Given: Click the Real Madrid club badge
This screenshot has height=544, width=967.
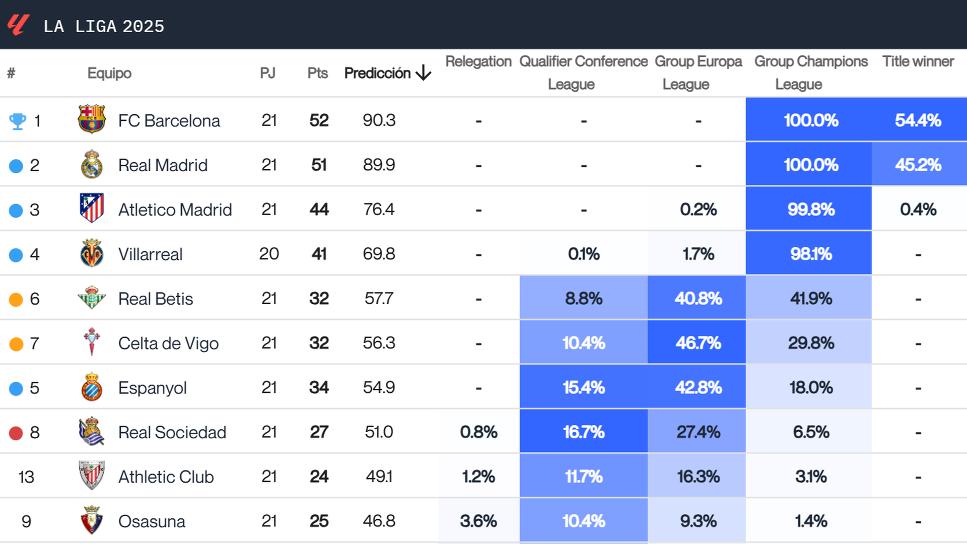Looking at the screenshot, I should tap(92, 165).
